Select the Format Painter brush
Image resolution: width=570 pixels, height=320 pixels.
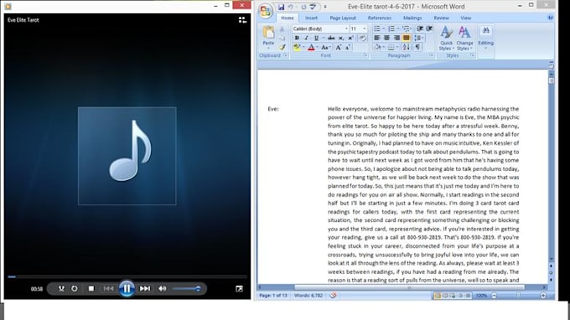pos(282,47)
